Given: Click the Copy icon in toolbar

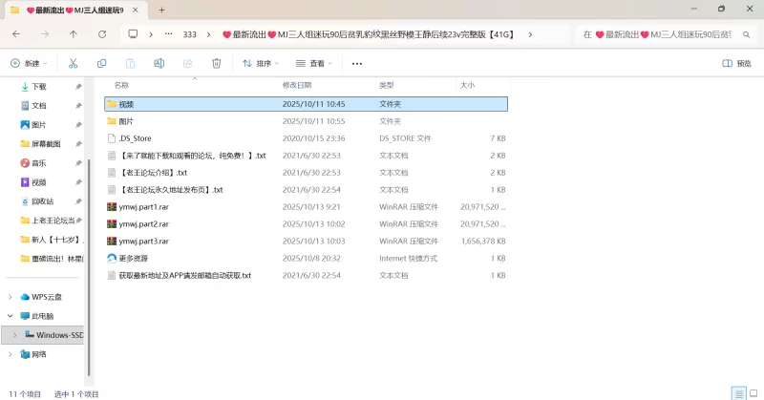Looking at the screenshot, I should pyautogui.click(x=101, y=63).
